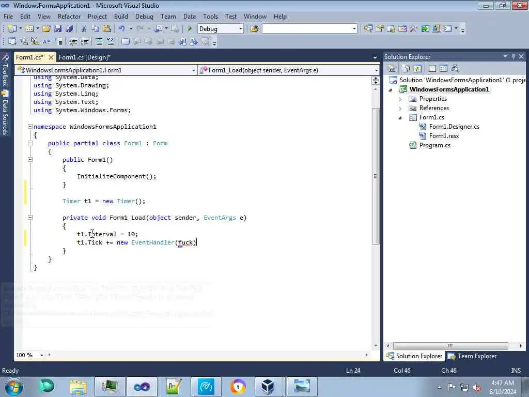Select the WindowsFormsApplication1 project node

click(x=449, y=89)
